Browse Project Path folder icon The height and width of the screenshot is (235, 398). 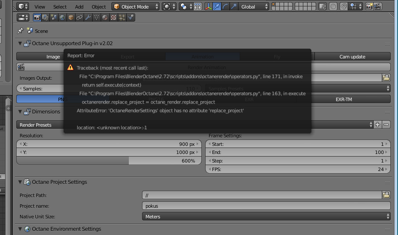(x=386, y=195)
